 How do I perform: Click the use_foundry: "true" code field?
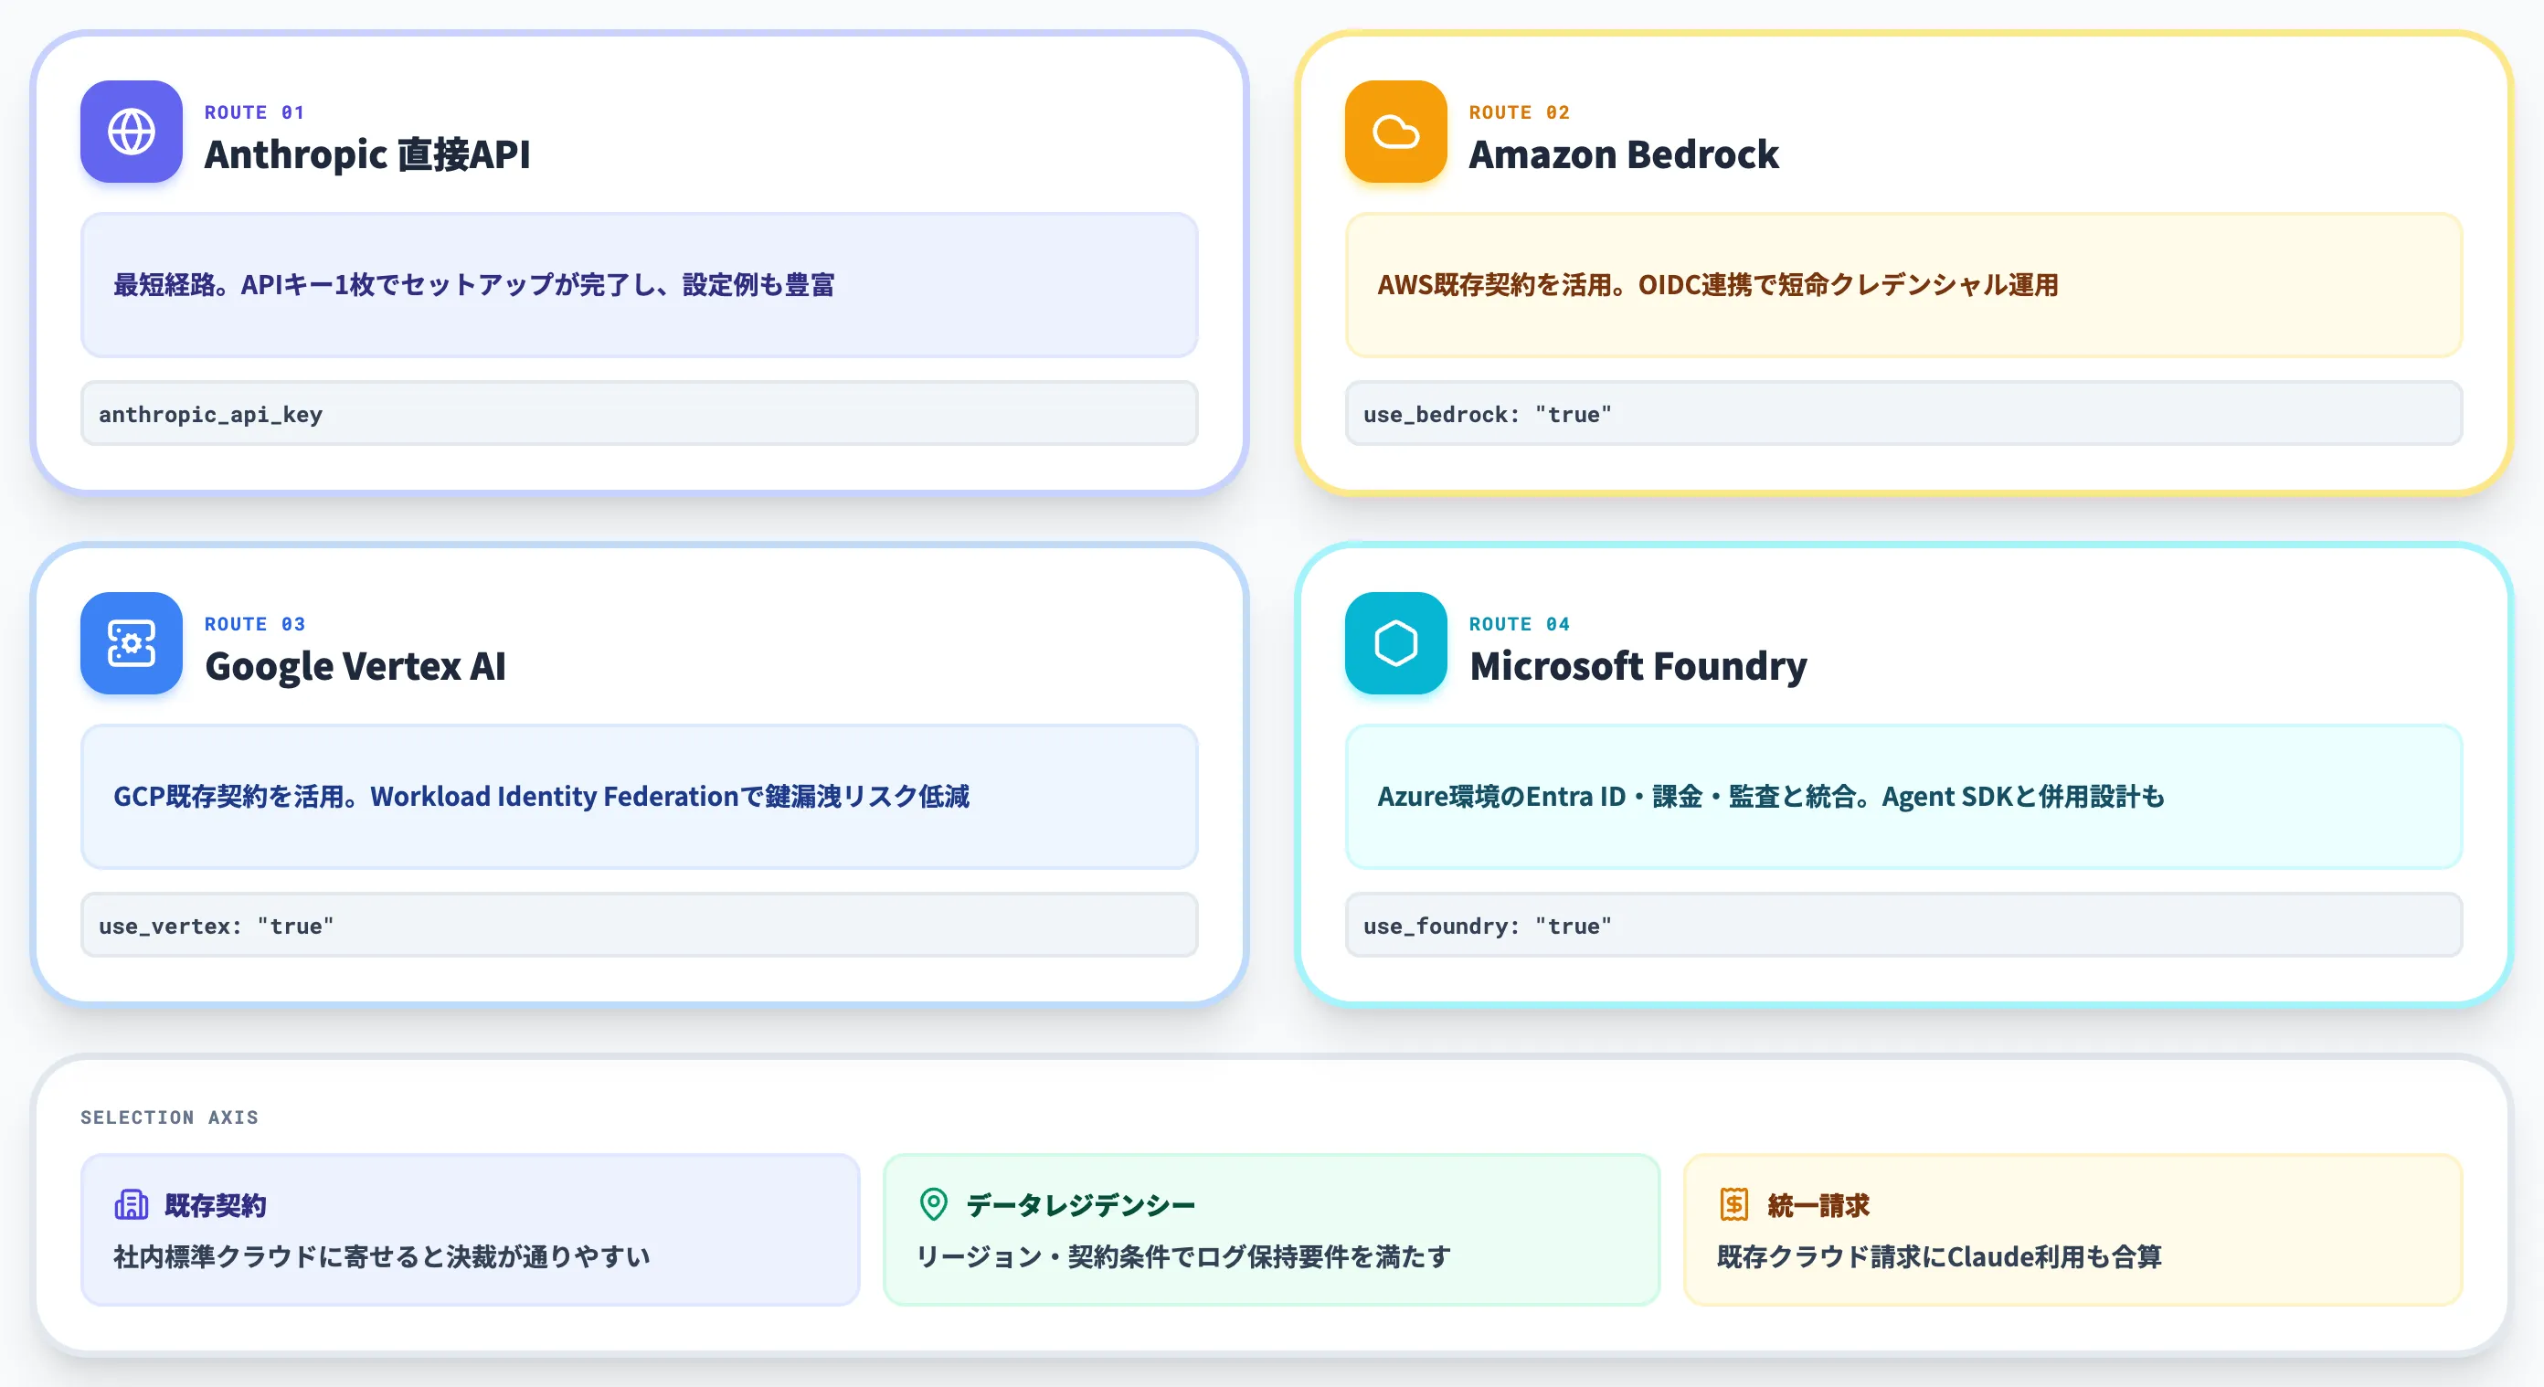[x=1903, y=925]
